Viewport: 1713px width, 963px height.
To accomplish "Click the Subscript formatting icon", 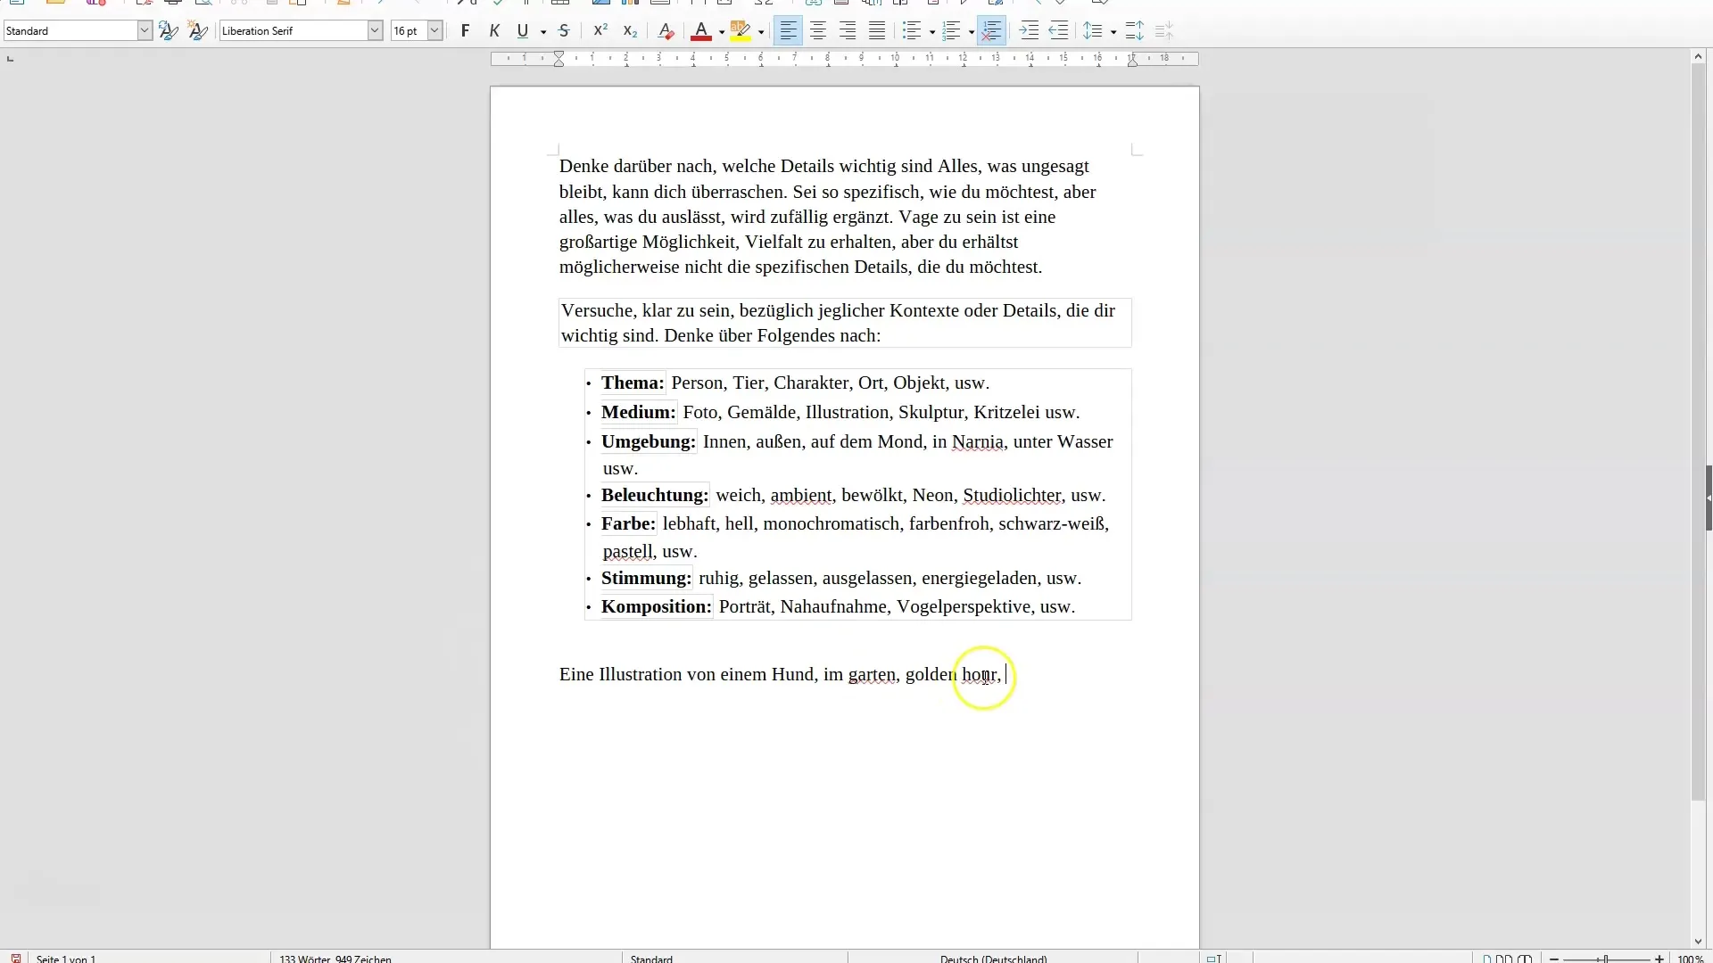I will [629, 32].
